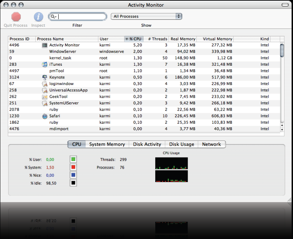This screenshot has height=239, width=293.
Task: Click the windowserve user cell
Action: coord(112,51)
